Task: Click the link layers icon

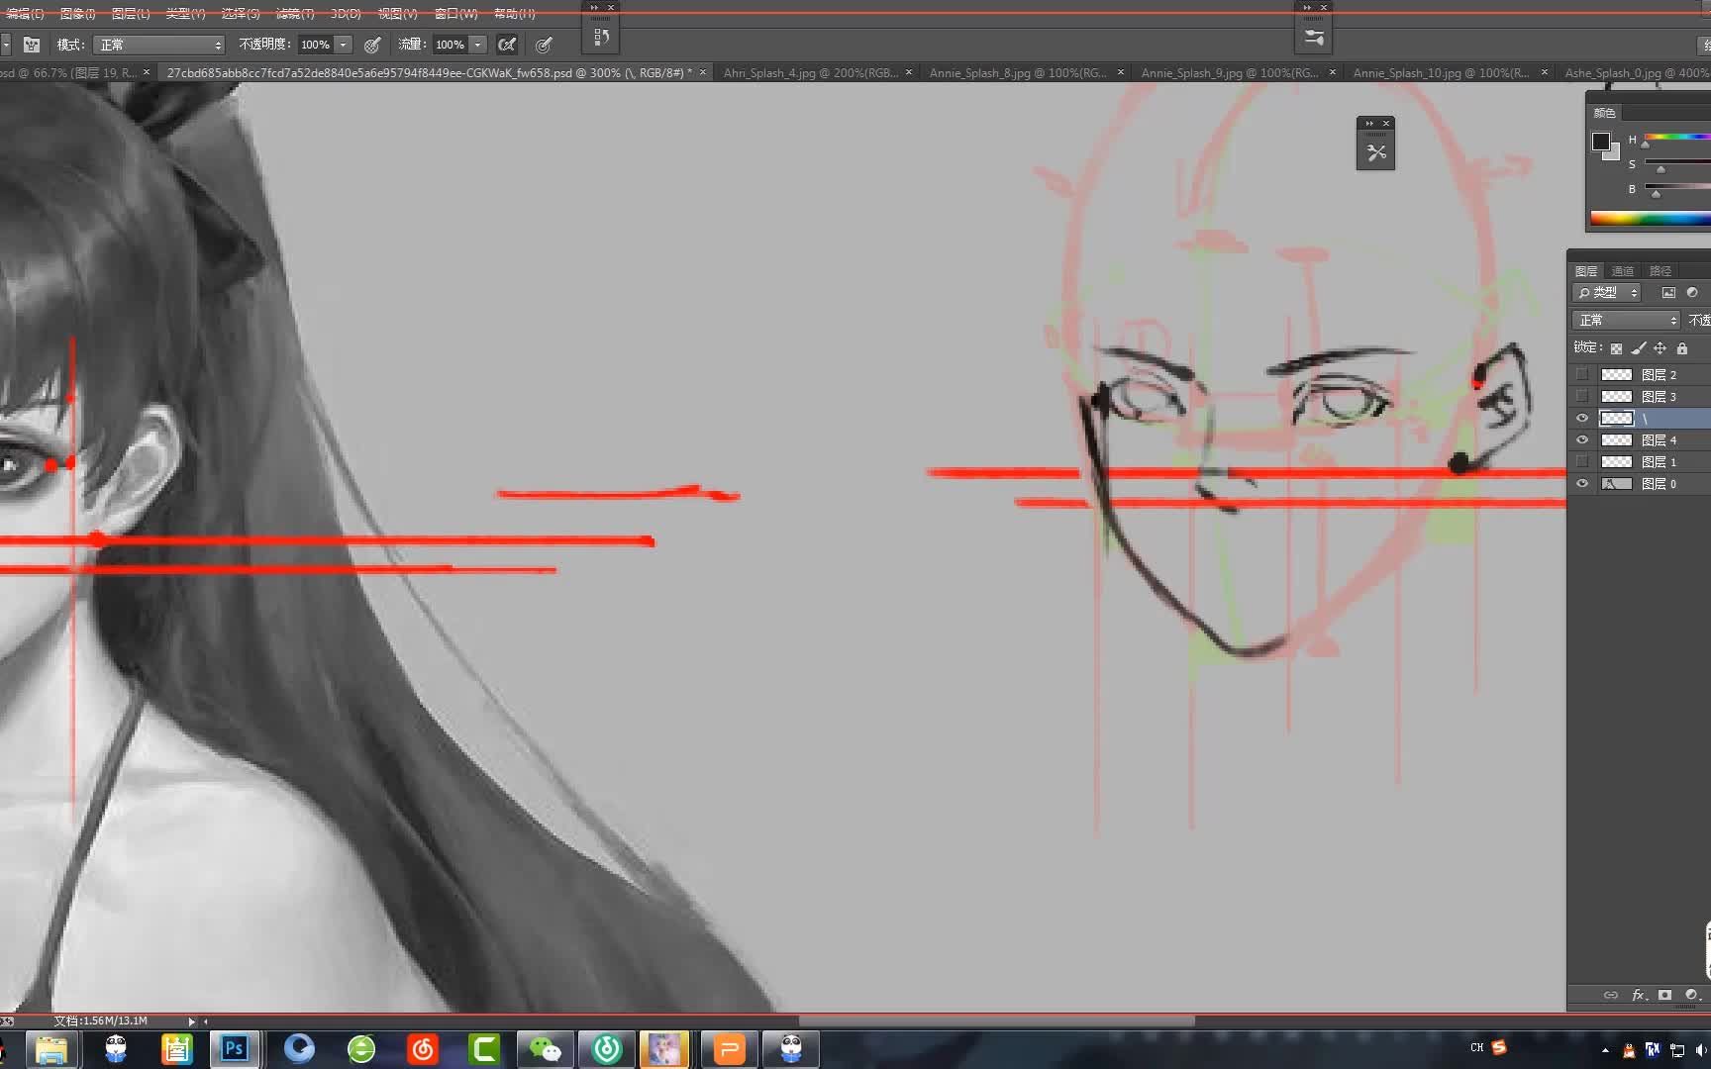Action: click(x=1611, y=995)
